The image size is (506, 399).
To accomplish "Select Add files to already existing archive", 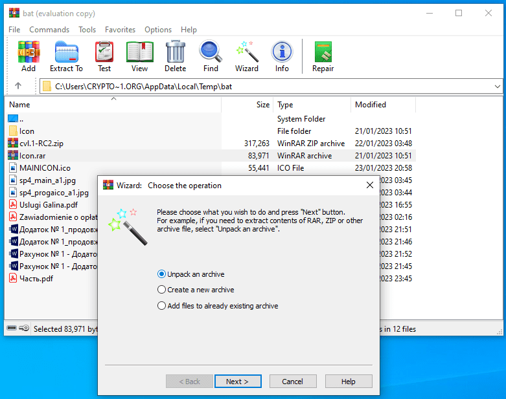I will point(218,306).
